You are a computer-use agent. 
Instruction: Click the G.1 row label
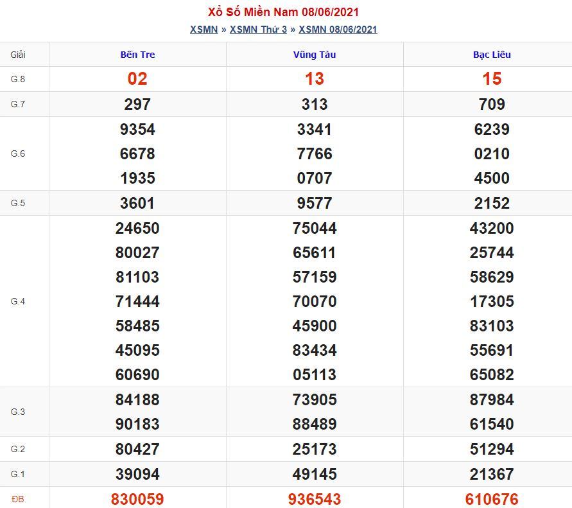coord(18,474)
